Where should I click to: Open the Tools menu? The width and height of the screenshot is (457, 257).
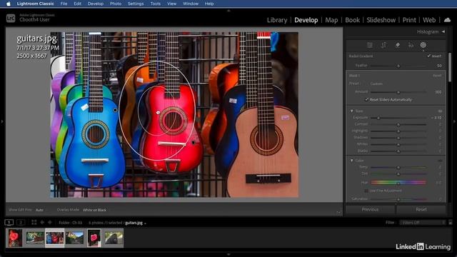156,4
